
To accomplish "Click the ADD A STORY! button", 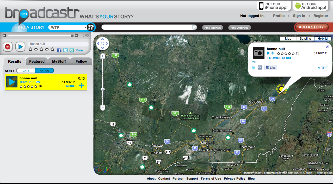I will pyautogui.click(x=312, y=27).
